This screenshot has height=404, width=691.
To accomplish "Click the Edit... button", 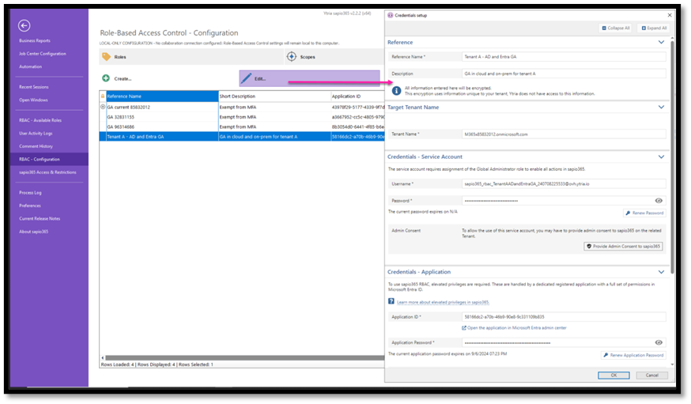I will point(309,78).
